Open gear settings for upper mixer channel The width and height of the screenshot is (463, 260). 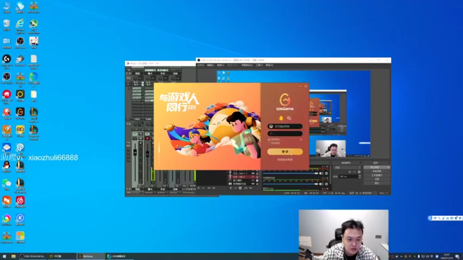pos(326,173)
